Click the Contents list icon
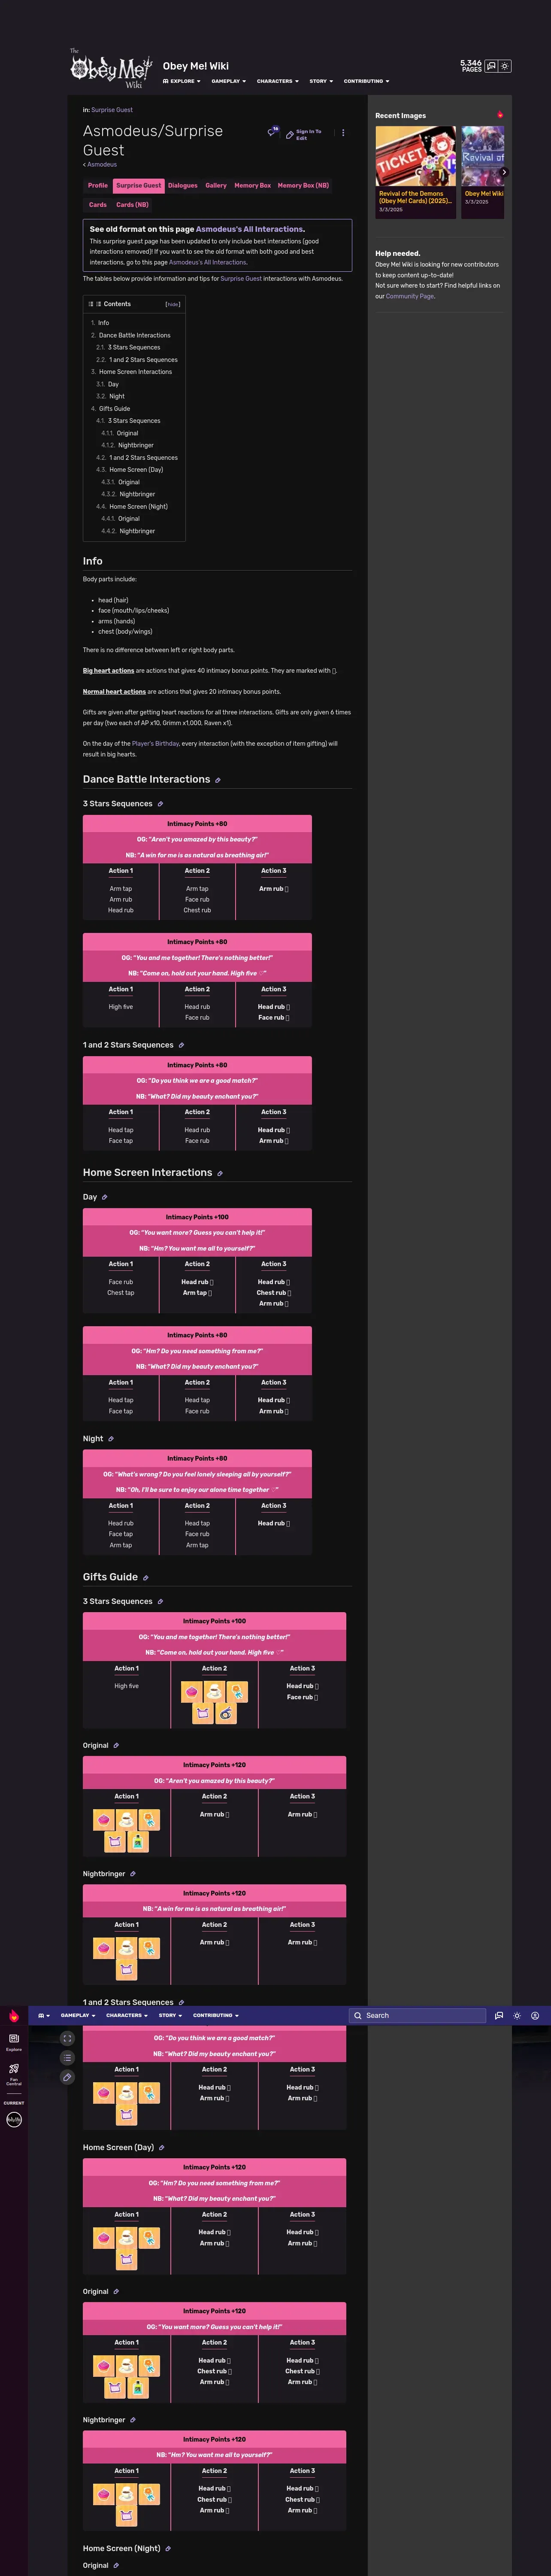The width and height of the screenshot is (551, 2576). point(91,304)
